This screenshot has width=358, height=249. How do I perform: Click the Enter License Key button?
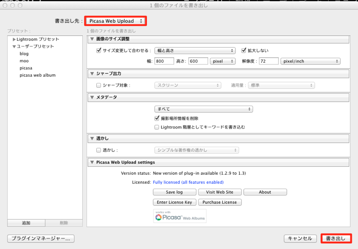[x=175, y=202]
